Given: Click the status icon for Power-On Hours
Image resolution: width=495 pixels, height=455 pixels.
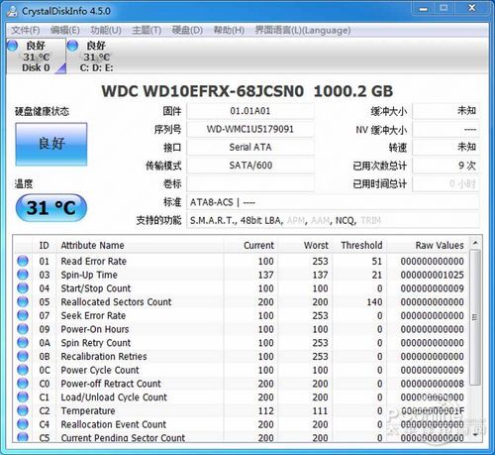Looking at the screenshot, I should (23, 329).
